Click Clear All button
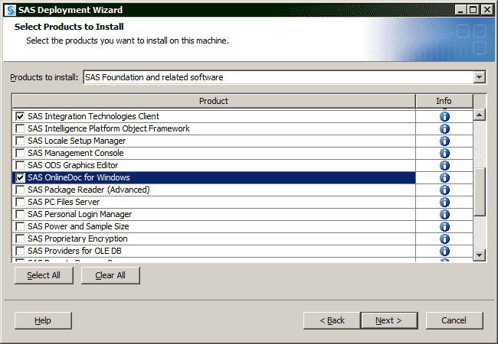 point(110,275)
